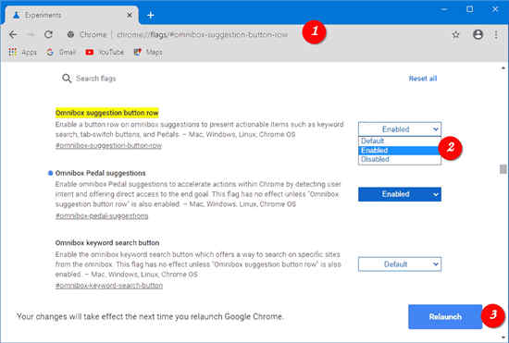Open the YouTube bookmark

[x=105, y=52]
